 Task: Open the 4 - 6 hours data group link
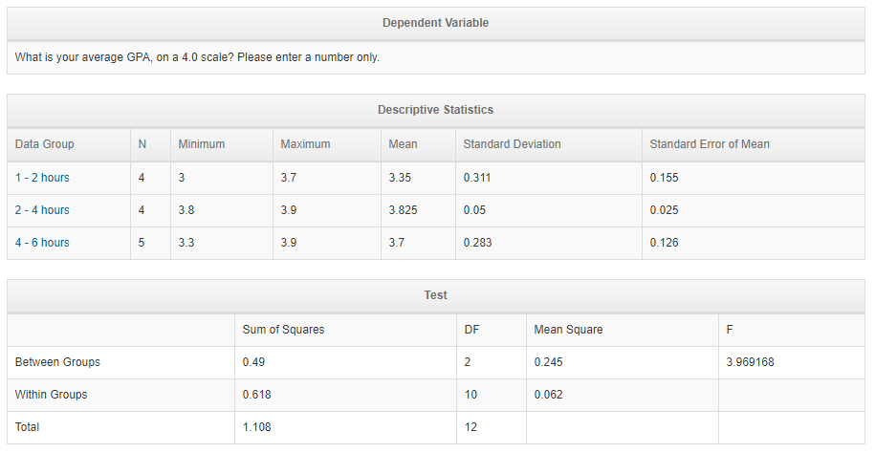(42, 243)
